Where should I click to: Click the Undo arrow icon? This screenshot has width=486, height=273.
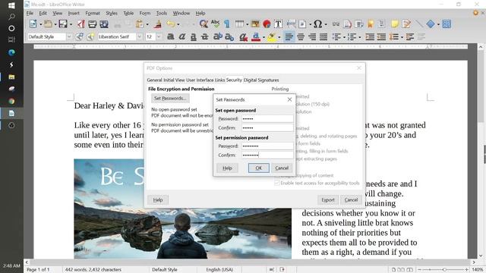point(170,24)
